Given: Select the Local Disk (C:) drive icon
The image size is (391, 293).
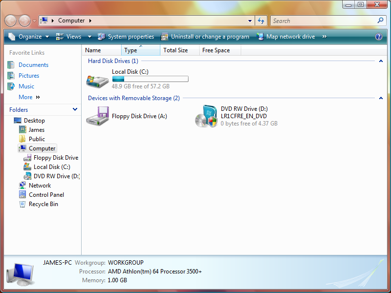Looking at the screenshot, I should [97, 81].
